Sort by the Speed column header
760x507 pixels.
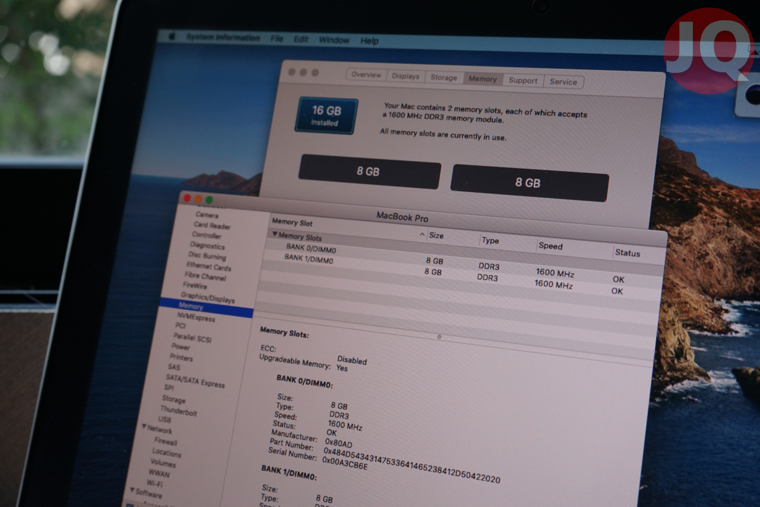(550, 246)
